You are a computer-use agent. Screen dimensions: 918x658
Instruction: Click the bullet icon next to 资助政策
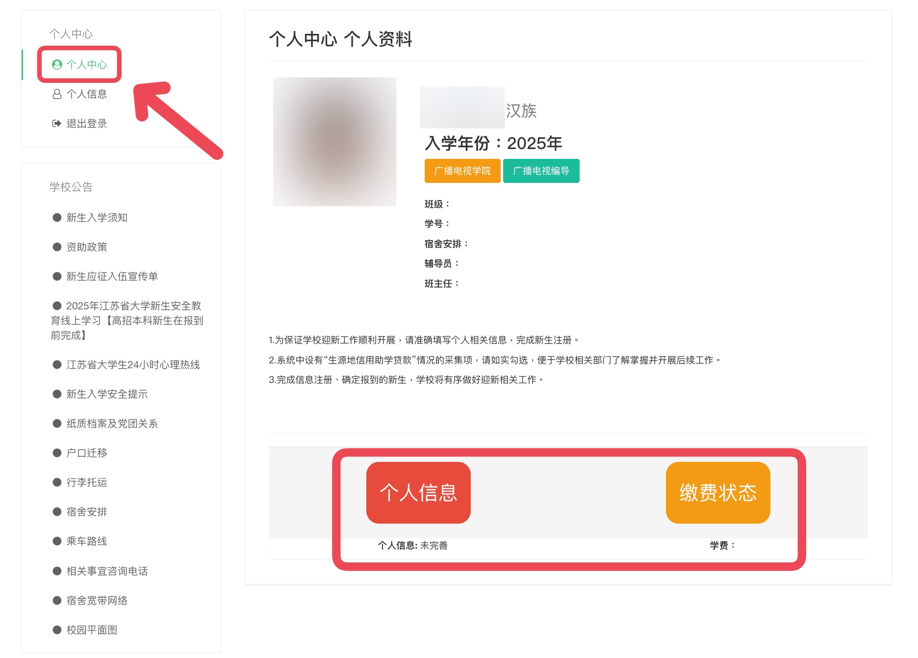[57, 247]
